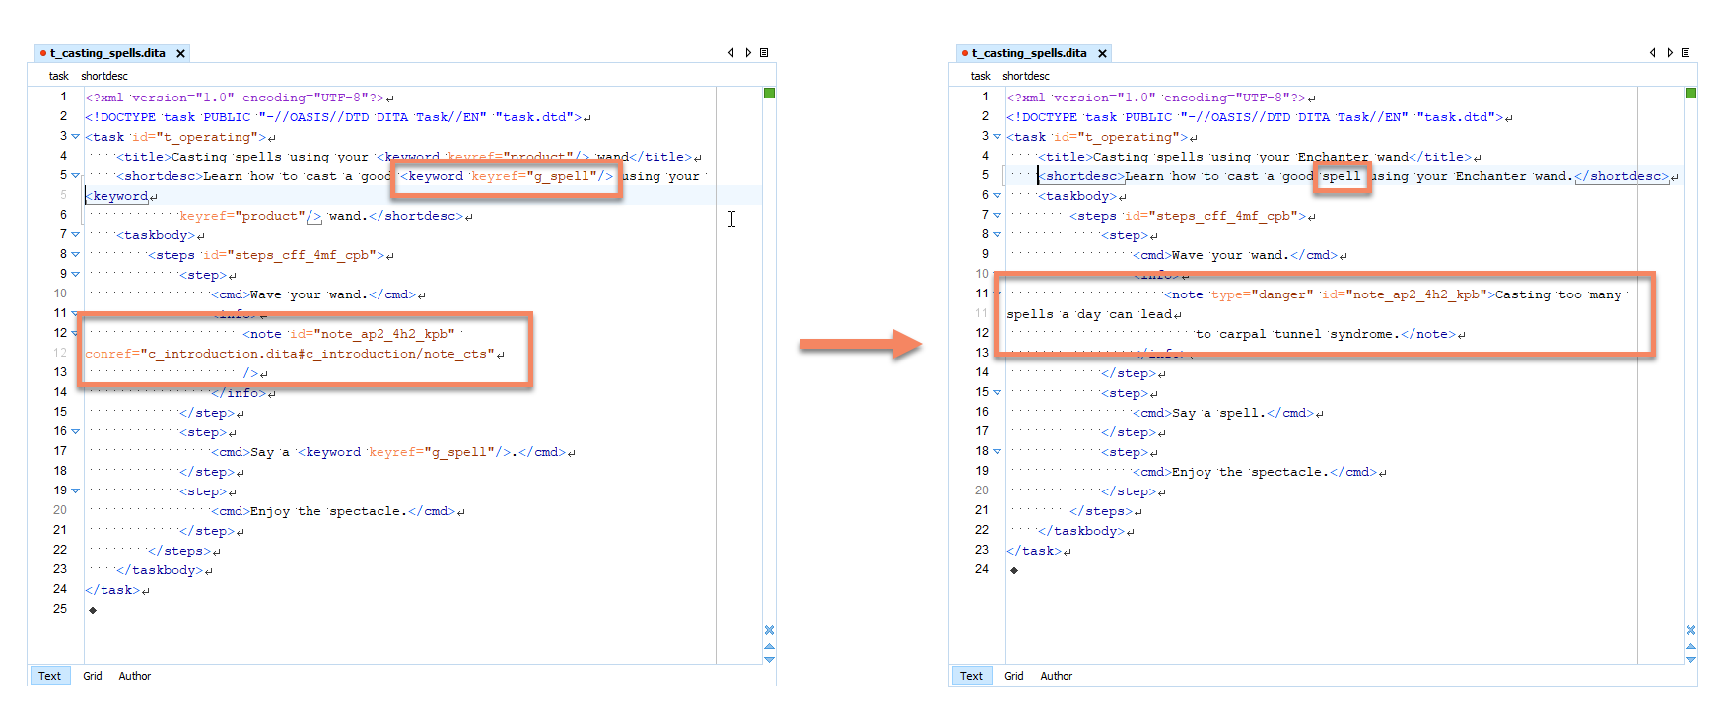Click the scroll-tabs-right arrow in the right editor
Screen dimensions: 1723x719
pyautogui.click(x=1670, y=53)
